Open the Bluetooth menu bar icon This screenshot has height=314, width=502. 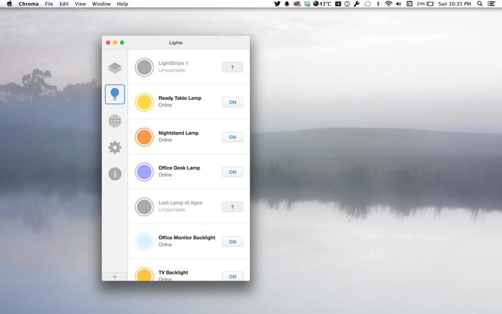coord(378,4)
